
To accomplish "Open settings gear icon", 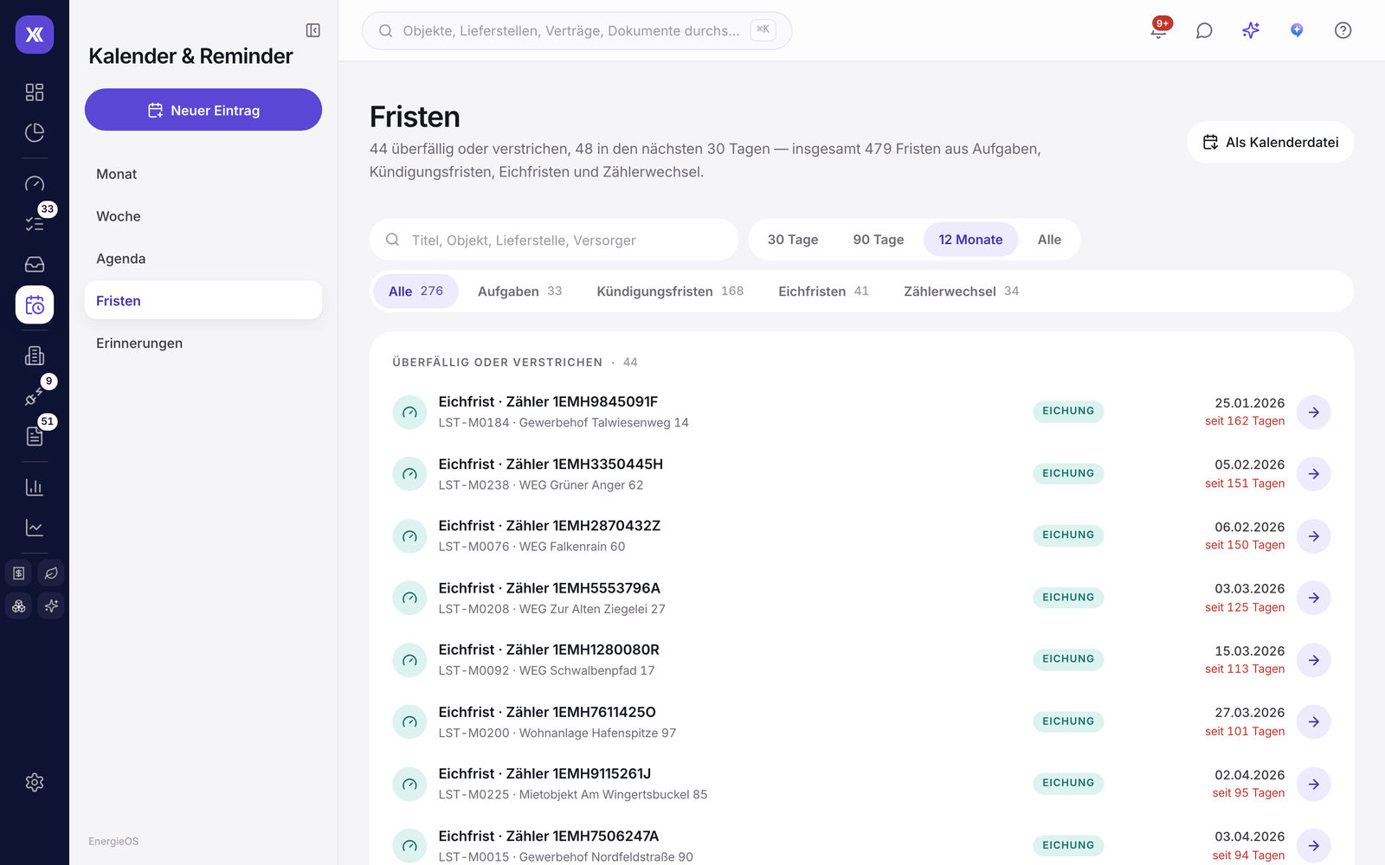I will pyautogui.click(x=35, y=782).
